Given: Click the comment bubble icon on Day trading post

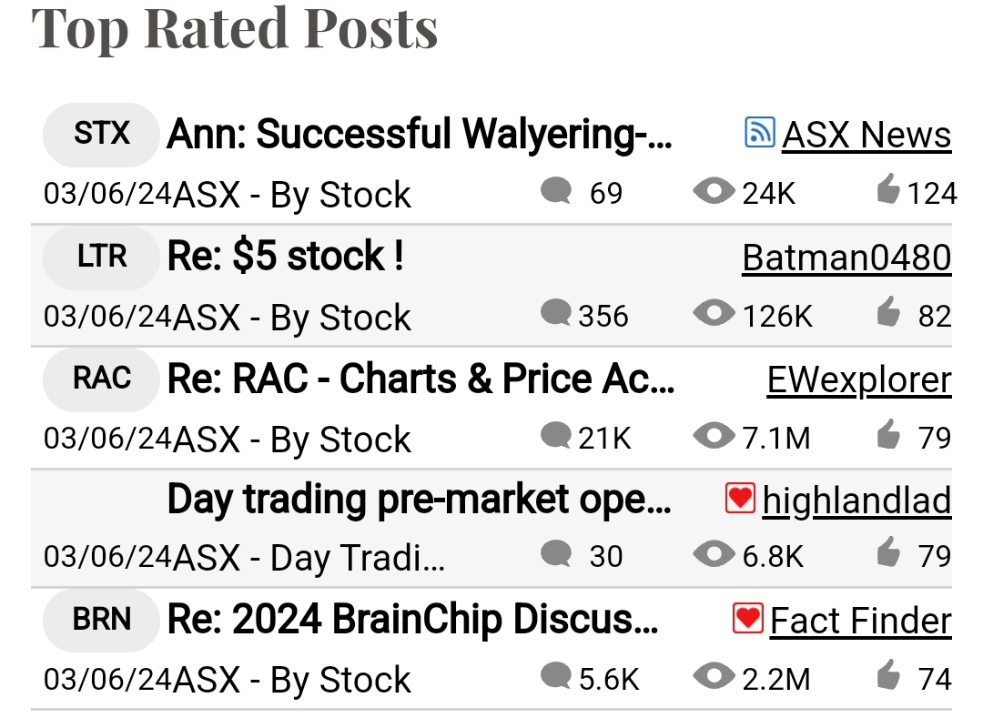Looking at the screenshot, I should (555, 553).
